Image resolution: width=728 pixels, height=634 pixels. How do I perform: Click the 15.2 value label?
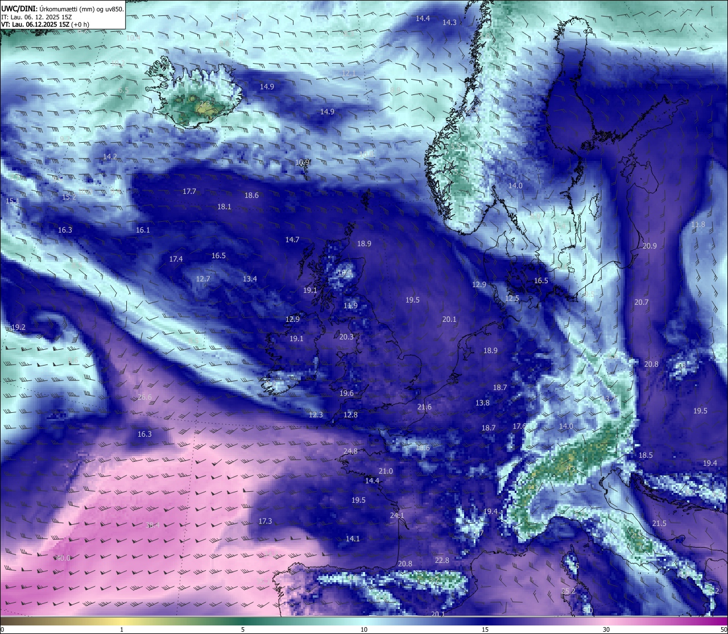point(68,197)
